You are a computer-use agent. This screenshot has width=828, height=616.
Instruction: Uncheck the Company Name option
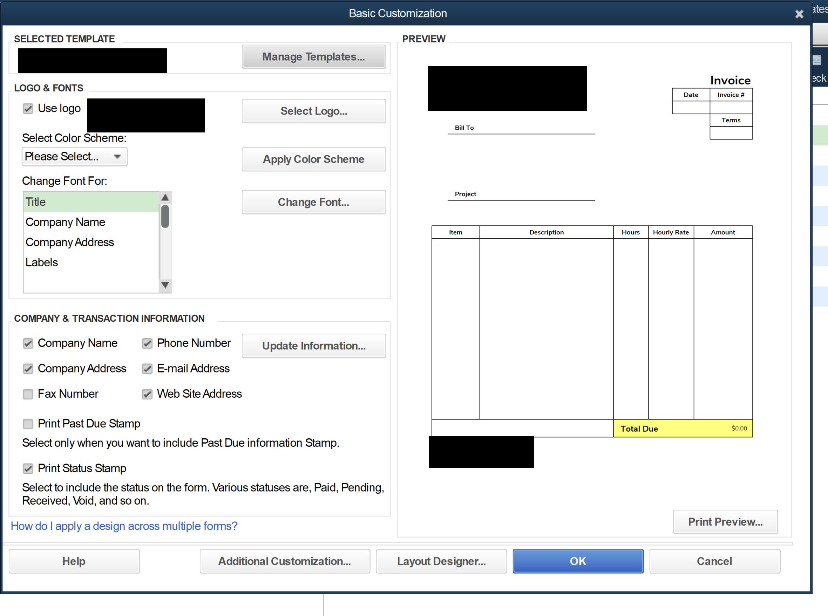pos(28,343)
